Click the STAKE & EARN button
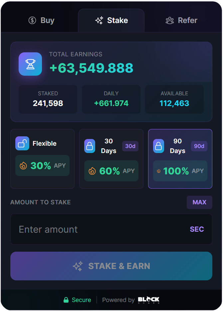The width and height of the screenshot is (223, 311). click(x=111, y=266)
